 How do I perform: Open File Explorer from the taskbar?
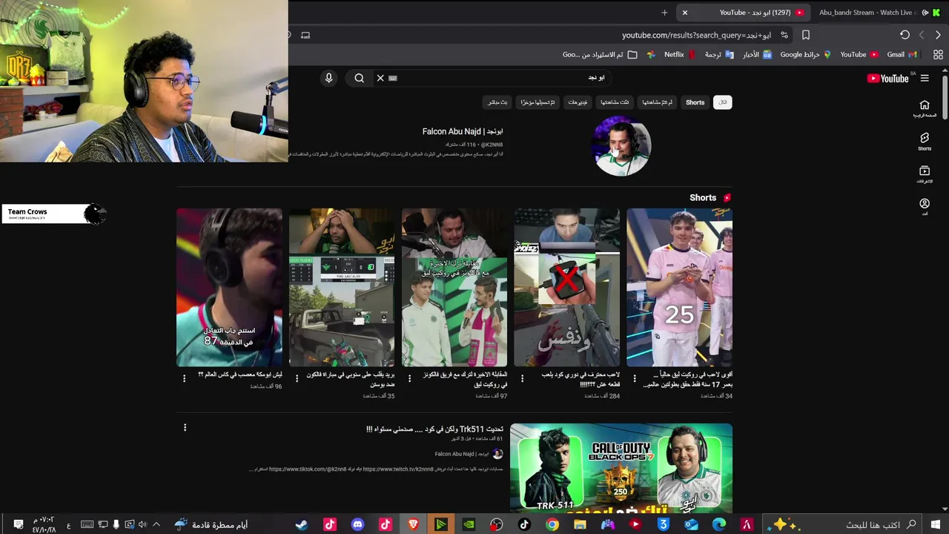(580, 524)
